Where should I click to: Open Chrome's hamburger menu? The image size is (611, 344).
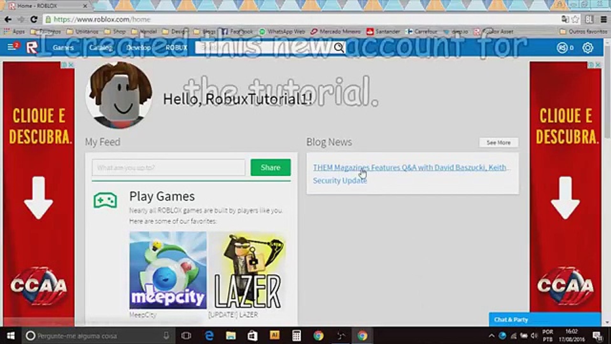click(603, 19)
